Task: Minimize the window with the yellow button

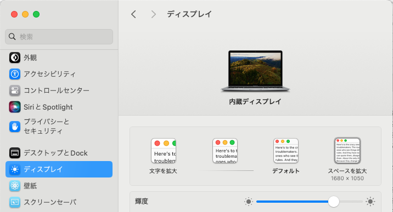Action: (25, 14)
